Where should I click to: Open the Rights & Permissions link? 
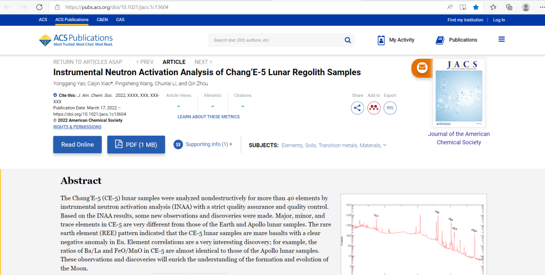77,127
